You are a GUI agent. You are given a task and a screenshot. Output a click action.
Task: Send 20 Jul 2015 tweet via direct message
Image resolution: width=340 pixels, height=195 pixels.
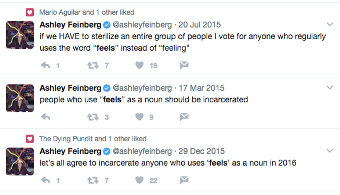[x=184, y=65]
